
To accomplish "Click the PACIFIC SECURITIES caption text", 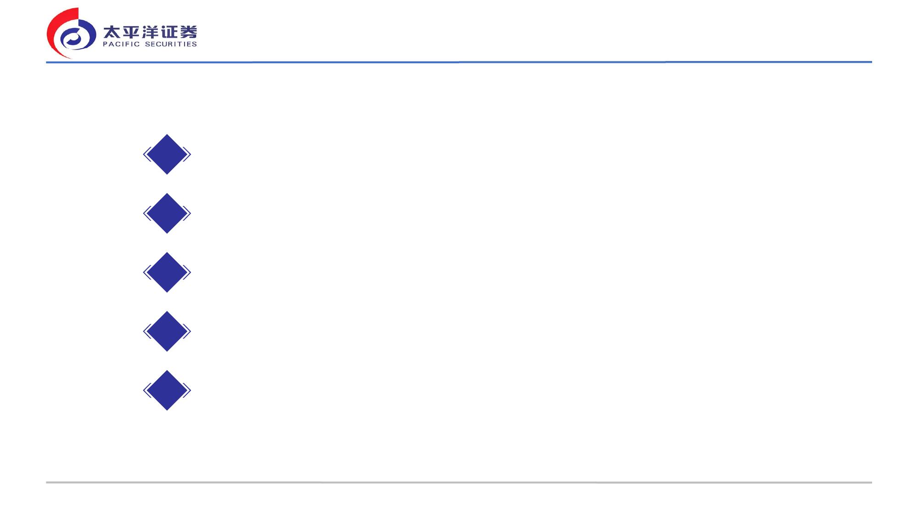I will pos(150,44).
